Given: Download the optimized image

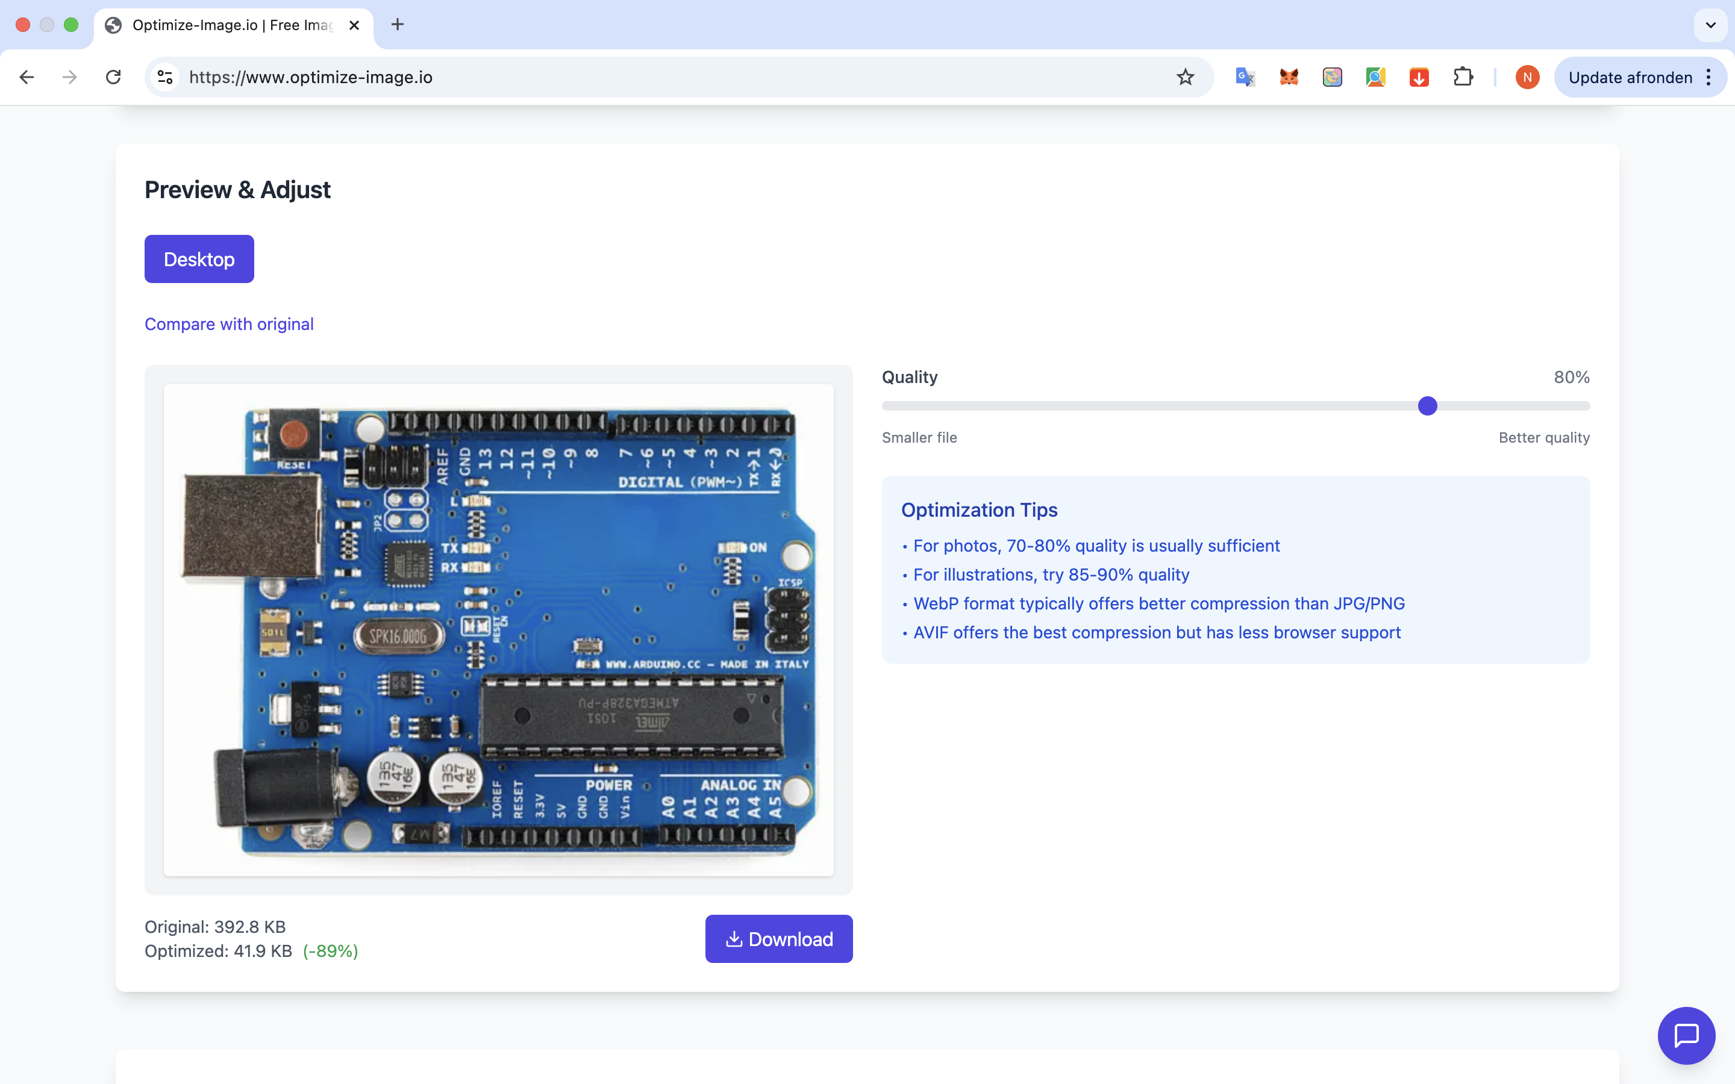Looking at the screenshot, I should 778,938.
